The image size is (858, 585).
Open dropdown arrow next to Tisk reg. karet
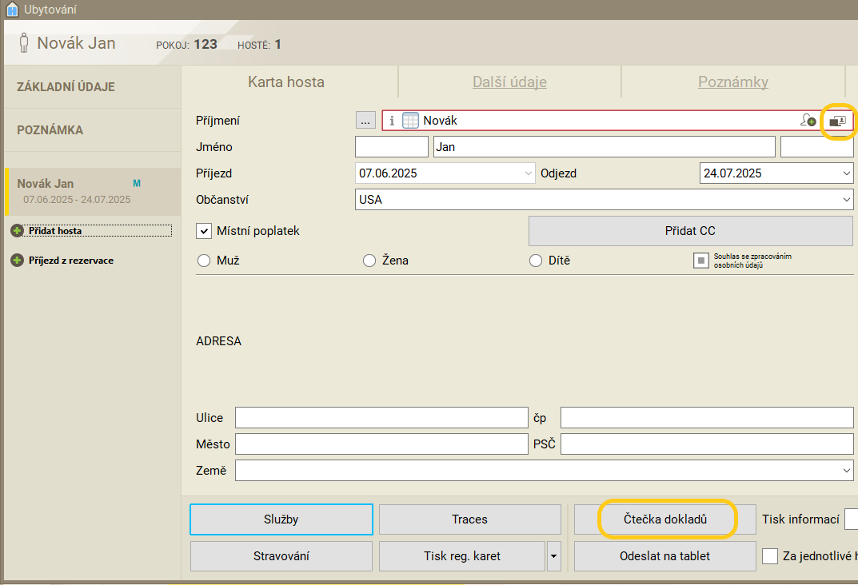coord(554,556)
